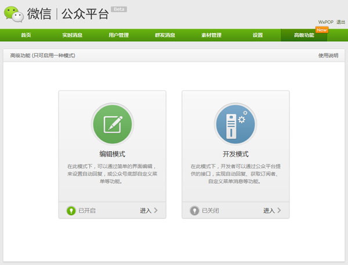Click the 退出 logout link
The image size is (348, 265).
340,22
